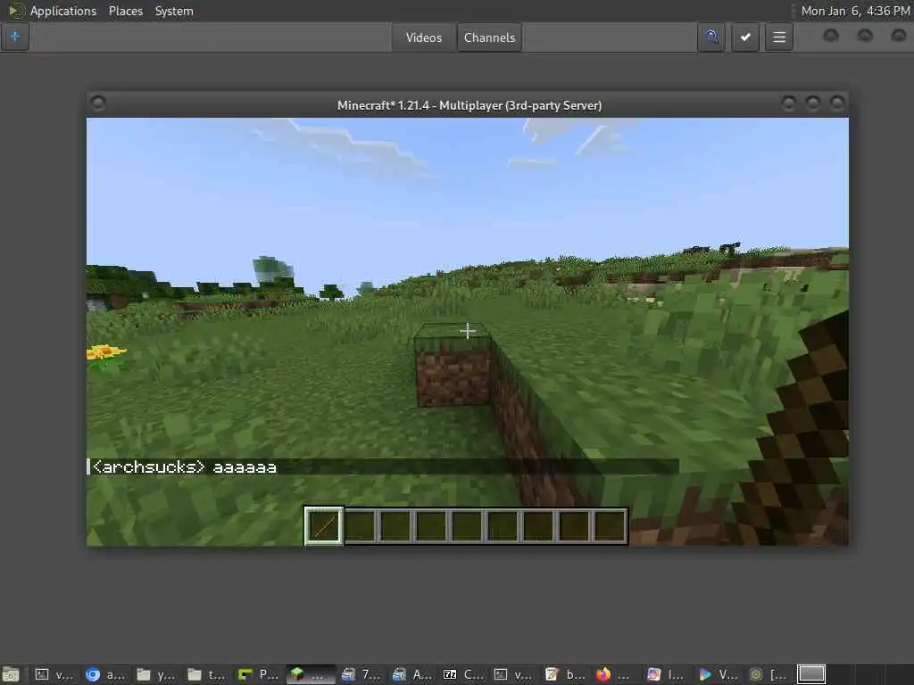This screenshot has height=685, width=914.
Task: Click the show desktop icon
Action: tap(11, 674)
